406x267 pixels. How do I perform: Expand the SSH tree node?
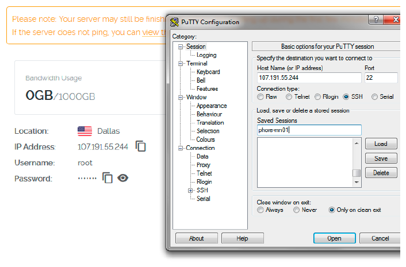tap(190, 191)
